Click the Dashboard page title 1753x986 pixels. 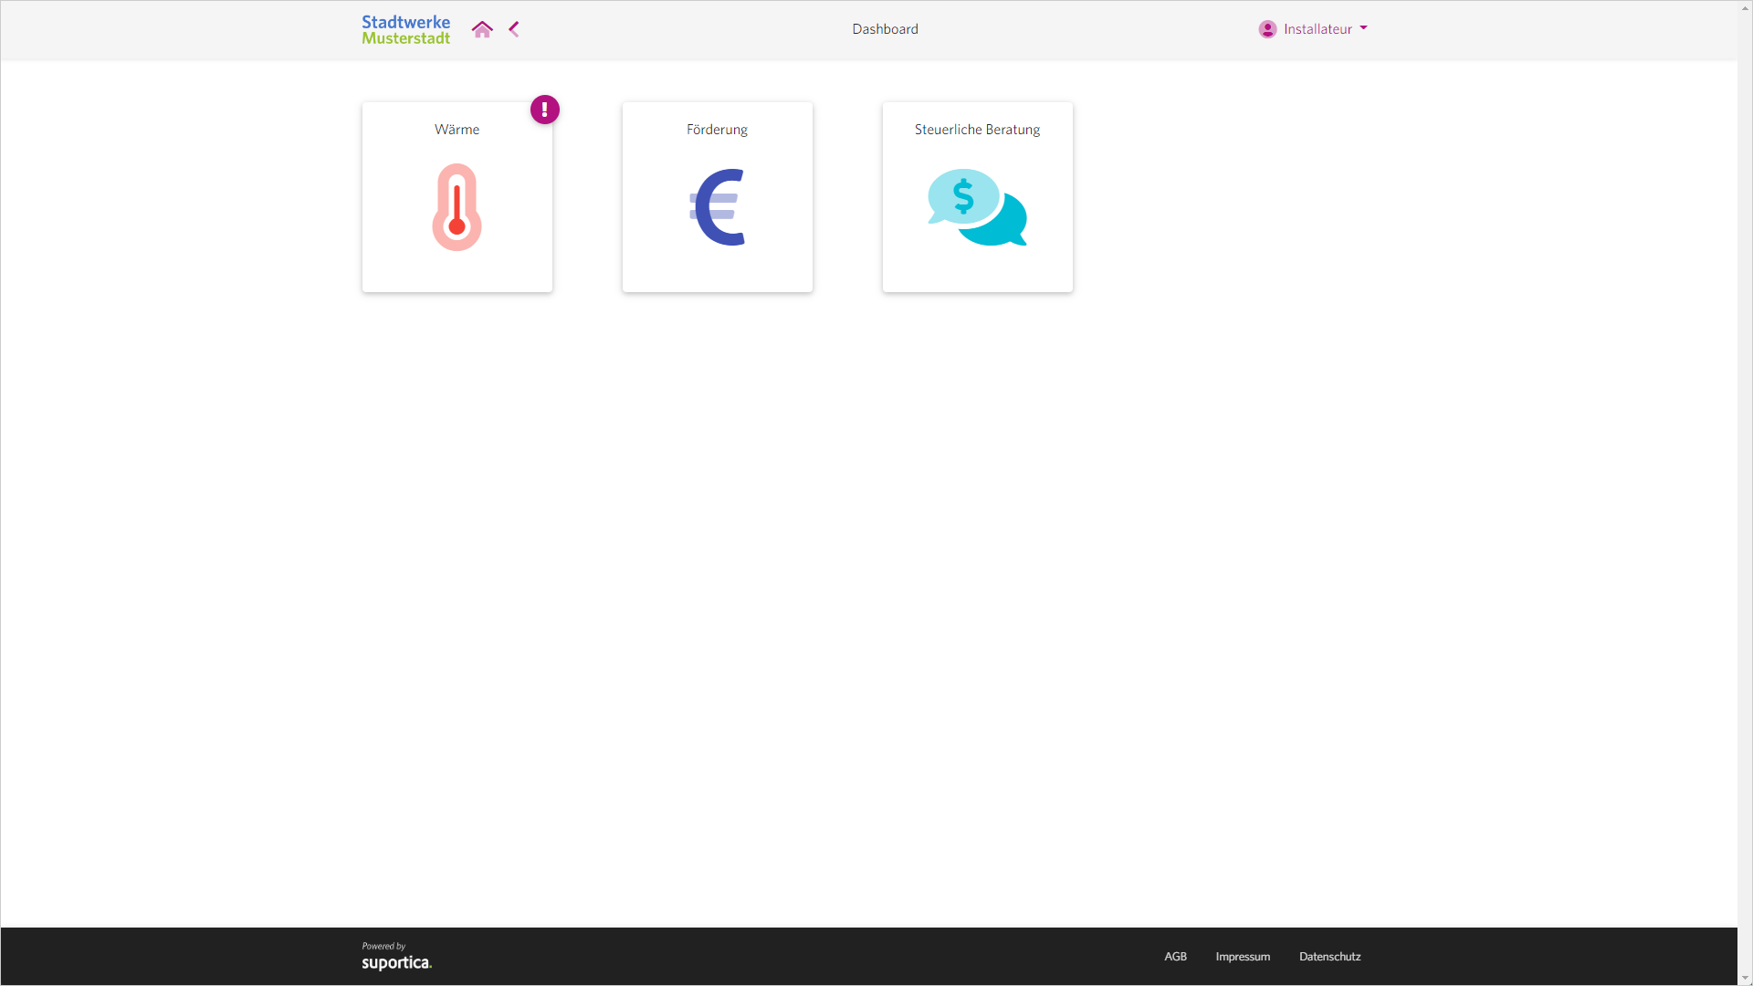pyautogui.click(x=885, y=29)
